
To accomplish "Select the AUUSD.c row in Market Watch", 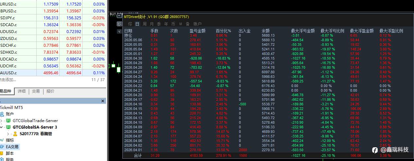I will [53, 73].
